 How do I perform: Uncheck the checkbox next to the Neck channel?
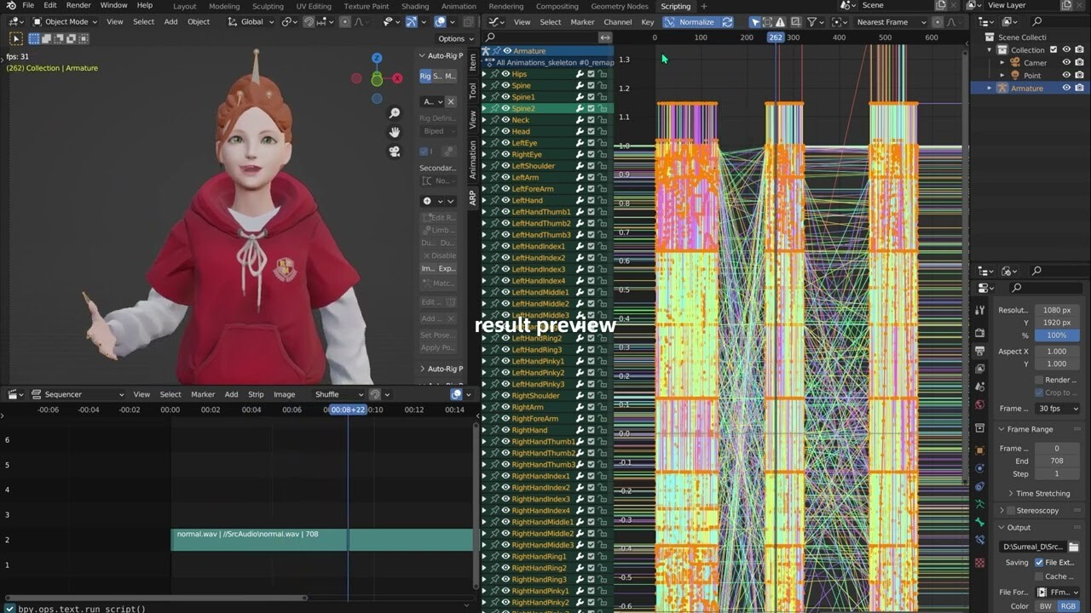590,120
